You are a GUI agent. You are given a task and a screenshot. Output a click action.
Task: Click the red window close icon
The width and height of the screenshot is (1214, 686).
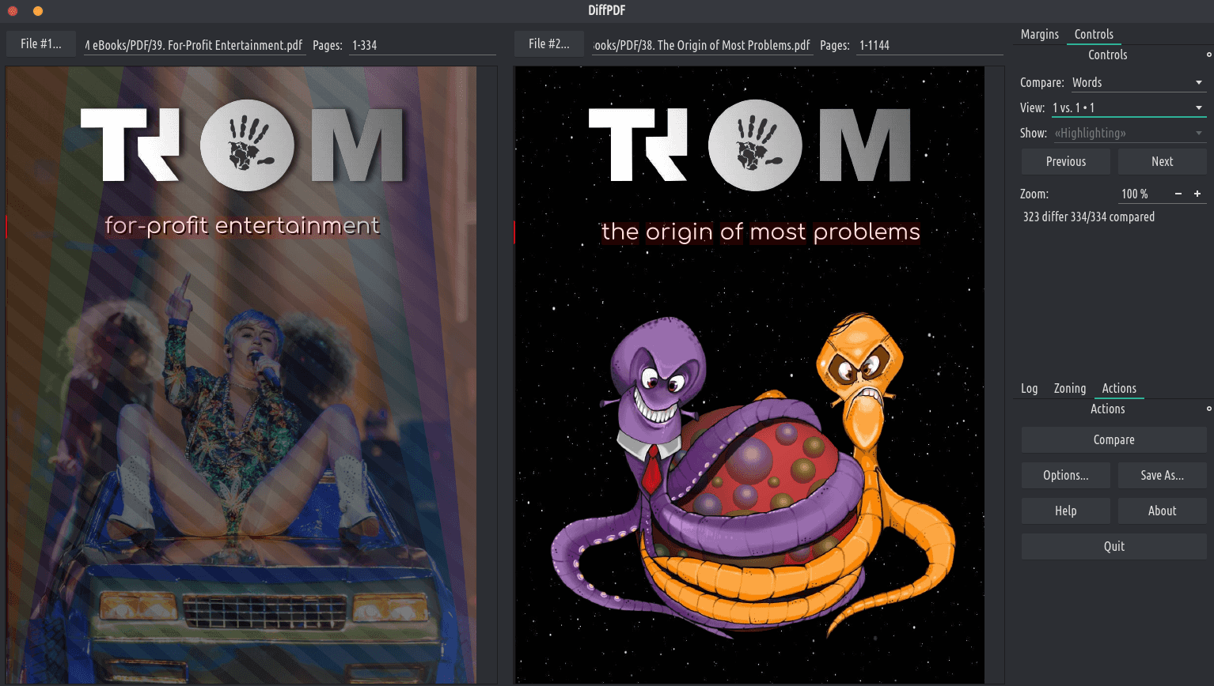pyautogui.click(x=13, y=11)
